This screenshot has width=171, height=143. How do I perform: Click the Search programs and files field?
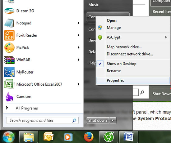click(43, 120)
